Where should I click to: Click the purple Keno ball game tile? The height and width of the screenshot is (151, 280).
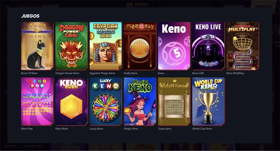(x=174, y=46)
